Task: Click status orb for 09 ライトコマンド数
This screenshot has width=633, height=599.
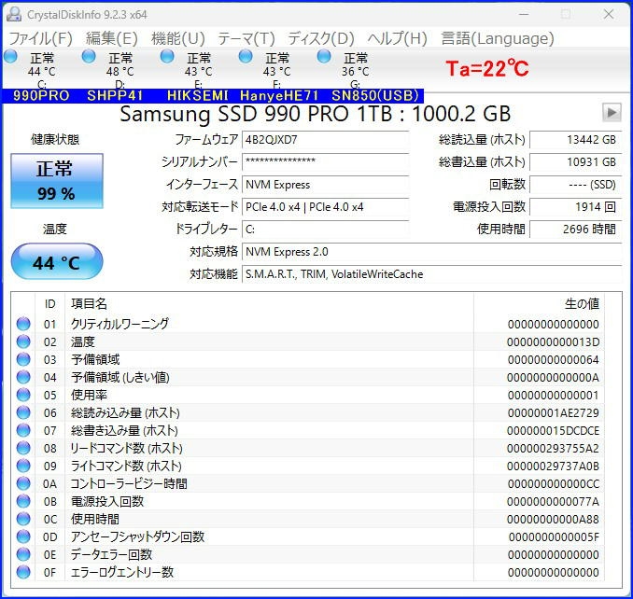Action: [23, 466]
